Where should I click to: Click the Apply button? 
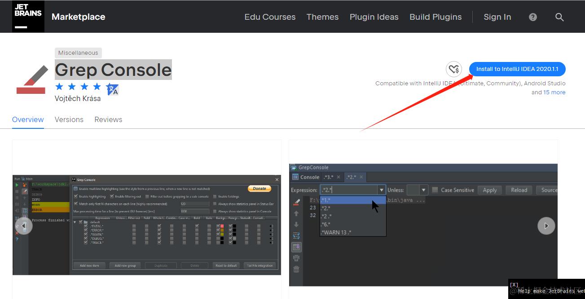pyautogui.click(x=489, y=190)
